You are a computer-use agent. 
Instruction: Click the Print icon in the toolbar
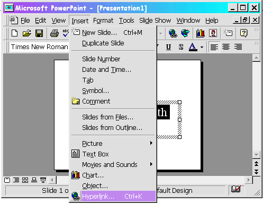click(x=55, y=33)
